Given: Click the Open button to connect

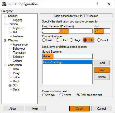Looking at the screenshot, I should pyautogui.click(x=79, y=109).
